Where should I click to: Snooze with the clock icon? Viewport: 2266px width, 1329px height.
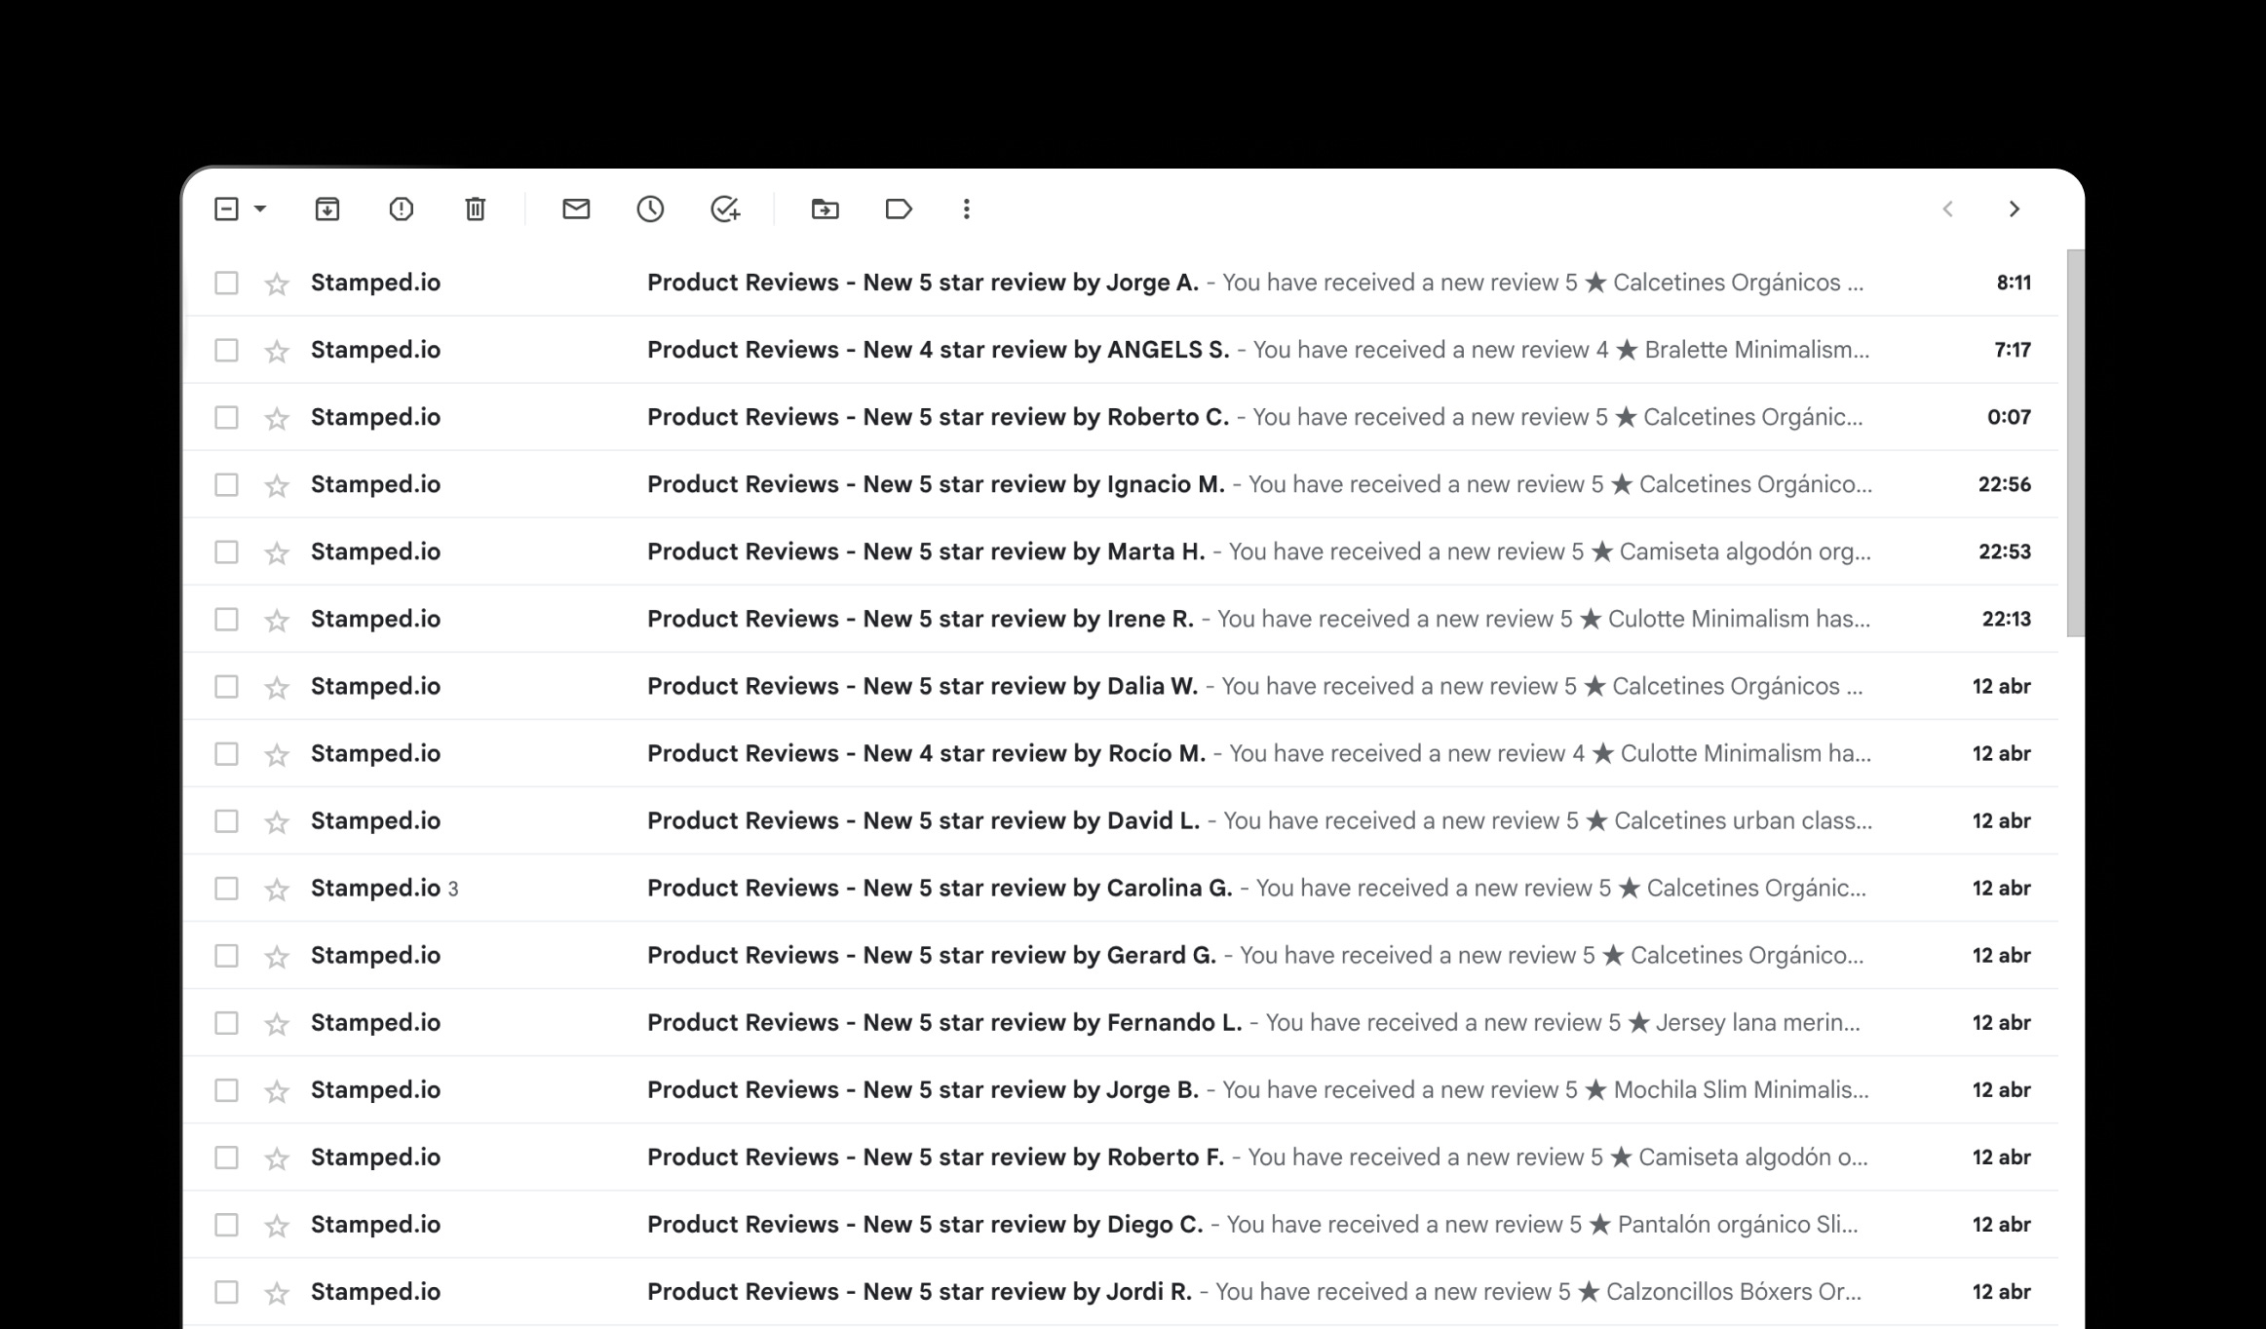coord(650,209)
